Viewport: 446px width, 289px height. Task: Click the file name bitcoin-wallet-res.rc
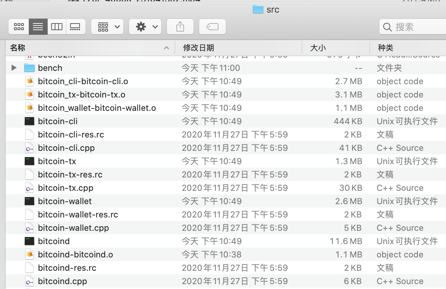[78, 215]
